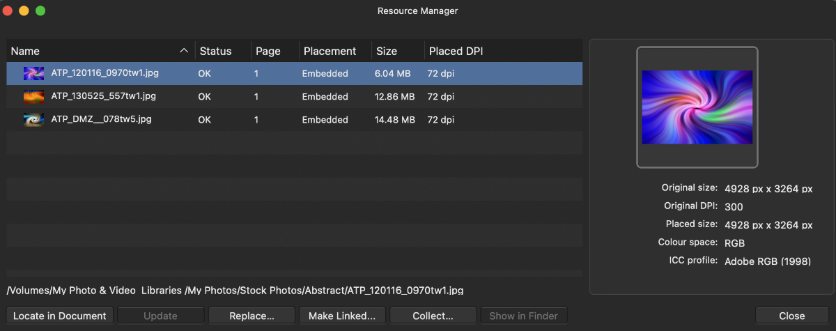Viewport: 836px width, 331px height.
Task: Sort resources by Page column
Action: pyautogui.click(x=268, y=51)
